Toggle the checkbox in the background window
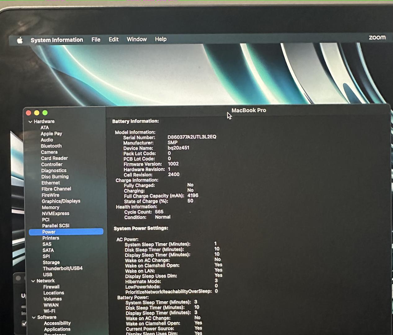The height and width of the screenshot is (335, 393). [24, 324]
